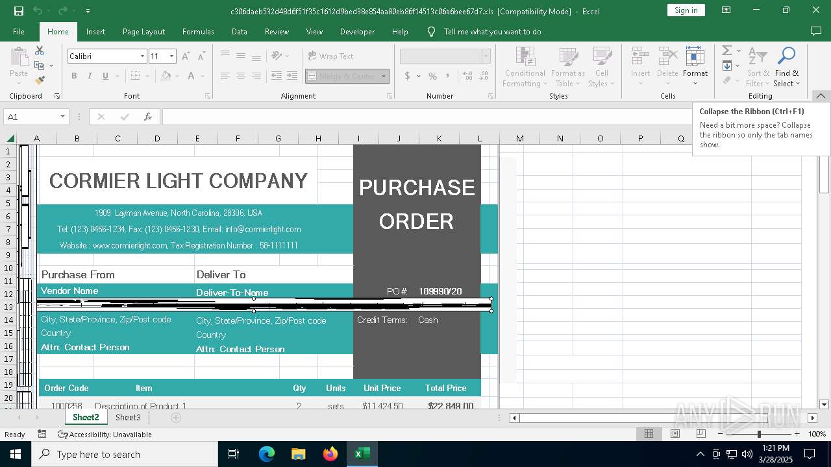
Task: Increase the cell indent
Action: tap(292, 76)
